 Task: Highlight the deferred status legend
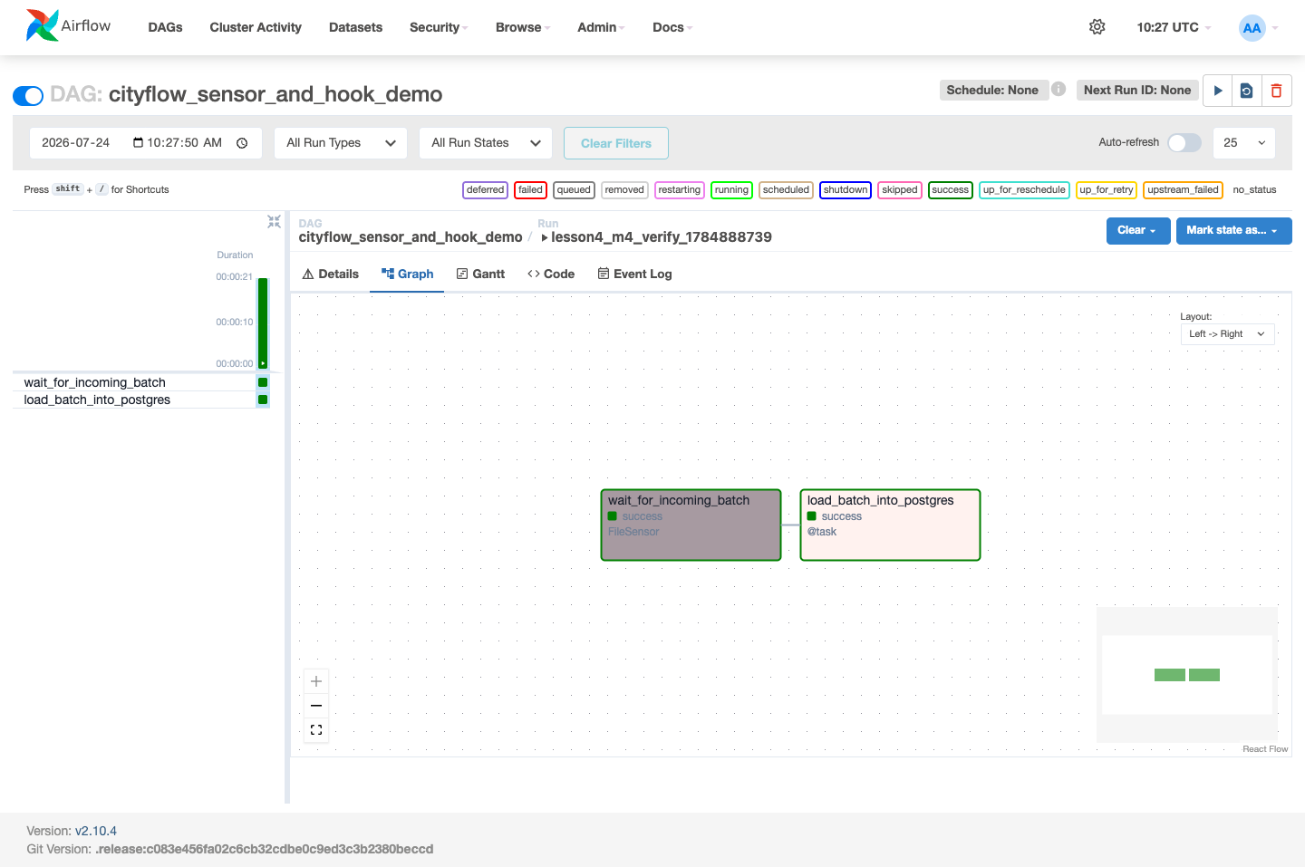tap(485, 189)
